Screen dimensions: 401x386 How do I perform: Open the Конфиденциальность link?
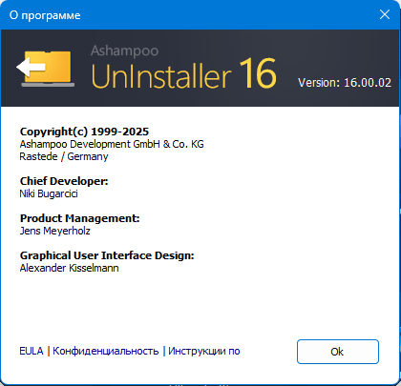pyautogui.click(x=105, y=351)
